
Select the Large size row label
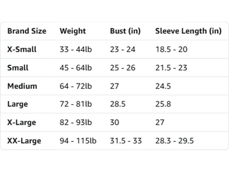coord(18,104)
